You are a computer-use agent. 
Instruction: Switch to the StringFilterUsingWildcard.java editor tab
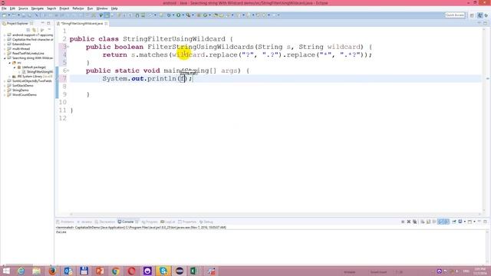(x=82, y=24)
